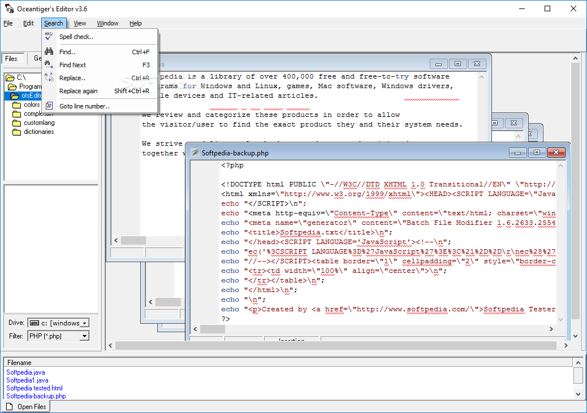The height and width of the screenshot is (413, 587).
Task: Open the Drive dropdown
Action: [85, 323]
